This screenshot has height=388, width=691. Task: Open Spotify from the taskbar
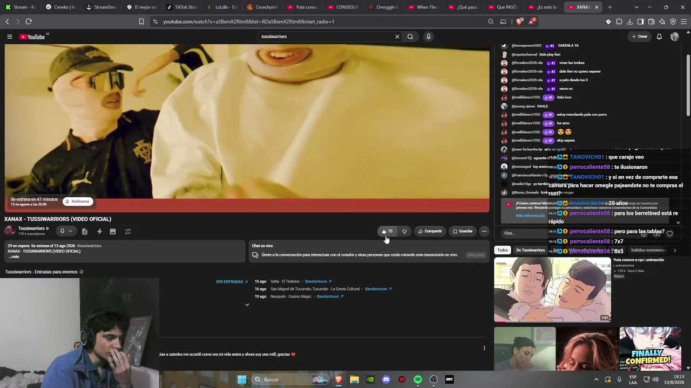pyautogui.click(x=418, y=379)
